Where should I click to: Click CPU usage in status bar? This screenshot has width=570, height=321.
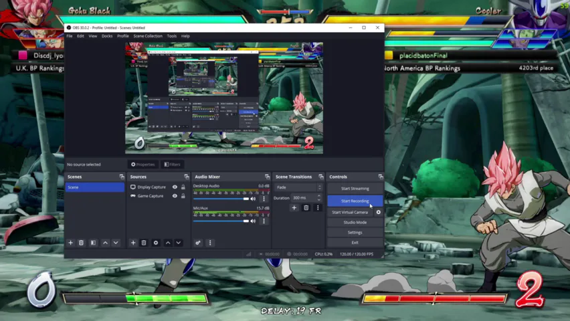pos(324,254)
